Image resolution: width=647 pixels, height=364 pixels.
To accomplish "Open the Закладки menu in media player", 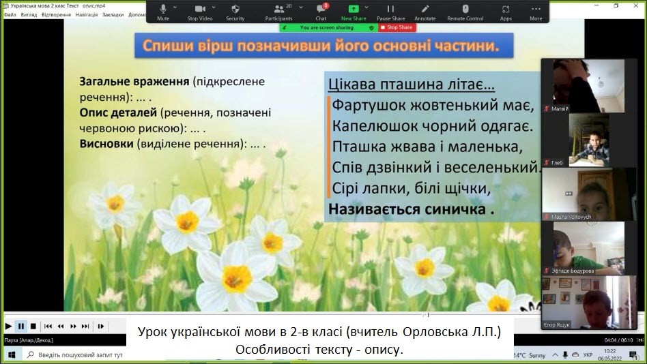I will (113, 14).
